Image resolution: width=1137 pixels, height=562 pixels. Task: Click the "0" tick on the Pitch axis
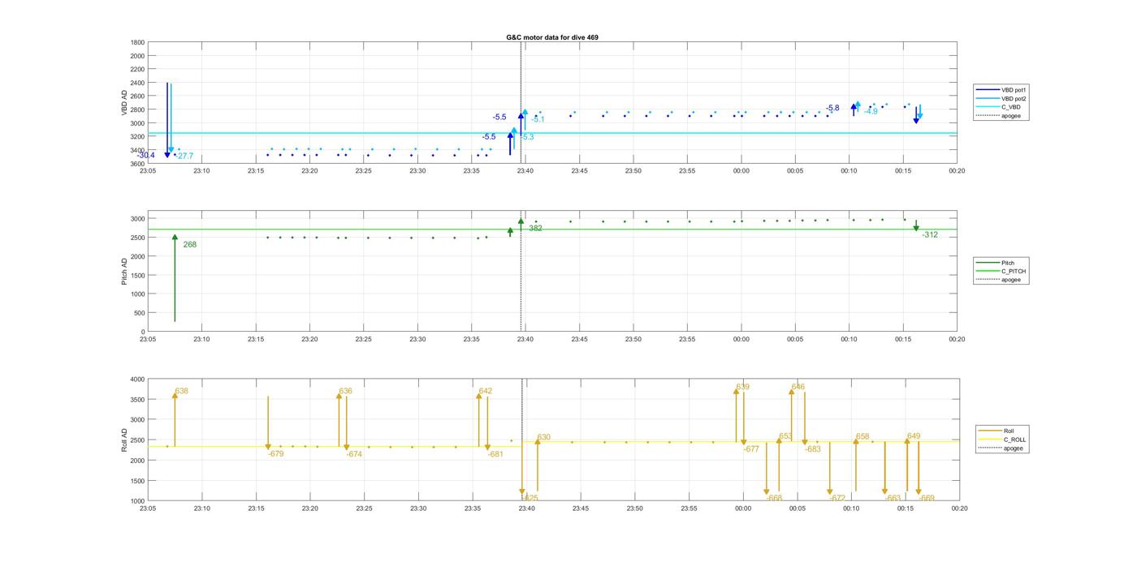coord(143,332)
